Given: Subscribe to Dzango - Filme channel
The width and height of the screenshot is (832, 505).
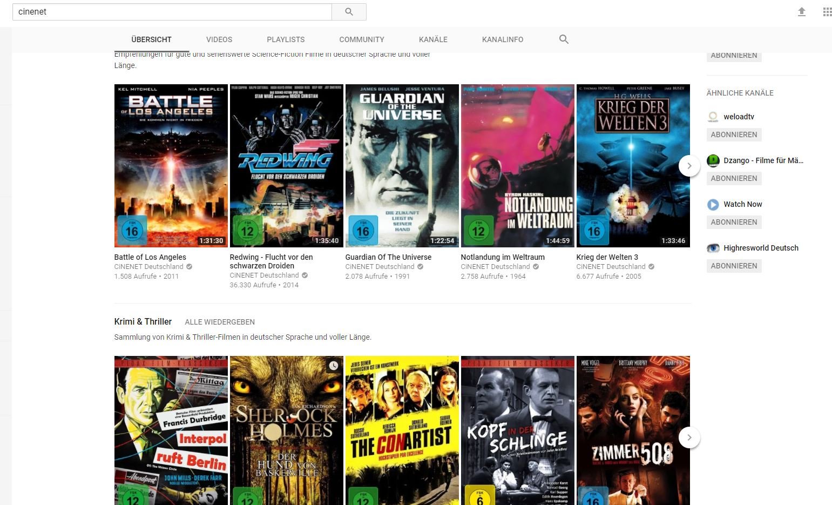Looking at the screenshot, I should (x=734, y=178).
